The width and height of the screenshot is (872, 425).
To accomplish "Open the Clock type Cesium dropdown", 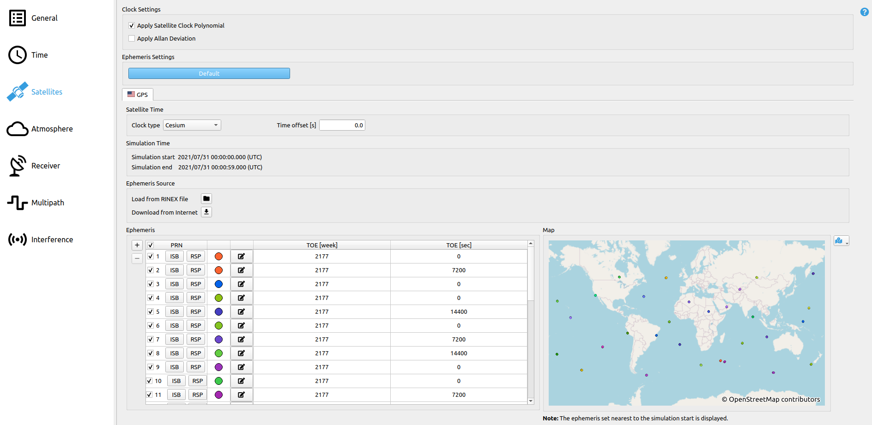I will (x=192, y=126).
